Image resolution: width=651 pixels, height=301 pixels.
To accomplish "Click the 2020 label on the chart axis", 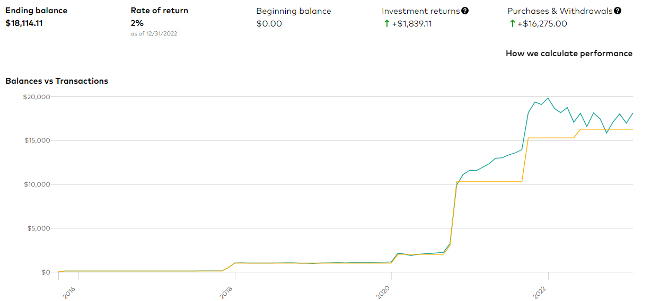I will (x=383, y=293).
